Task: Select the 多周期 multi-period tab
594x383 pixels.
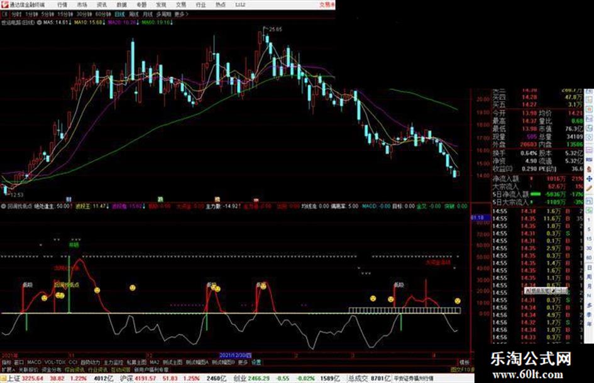Action: (x=163, y=14)
